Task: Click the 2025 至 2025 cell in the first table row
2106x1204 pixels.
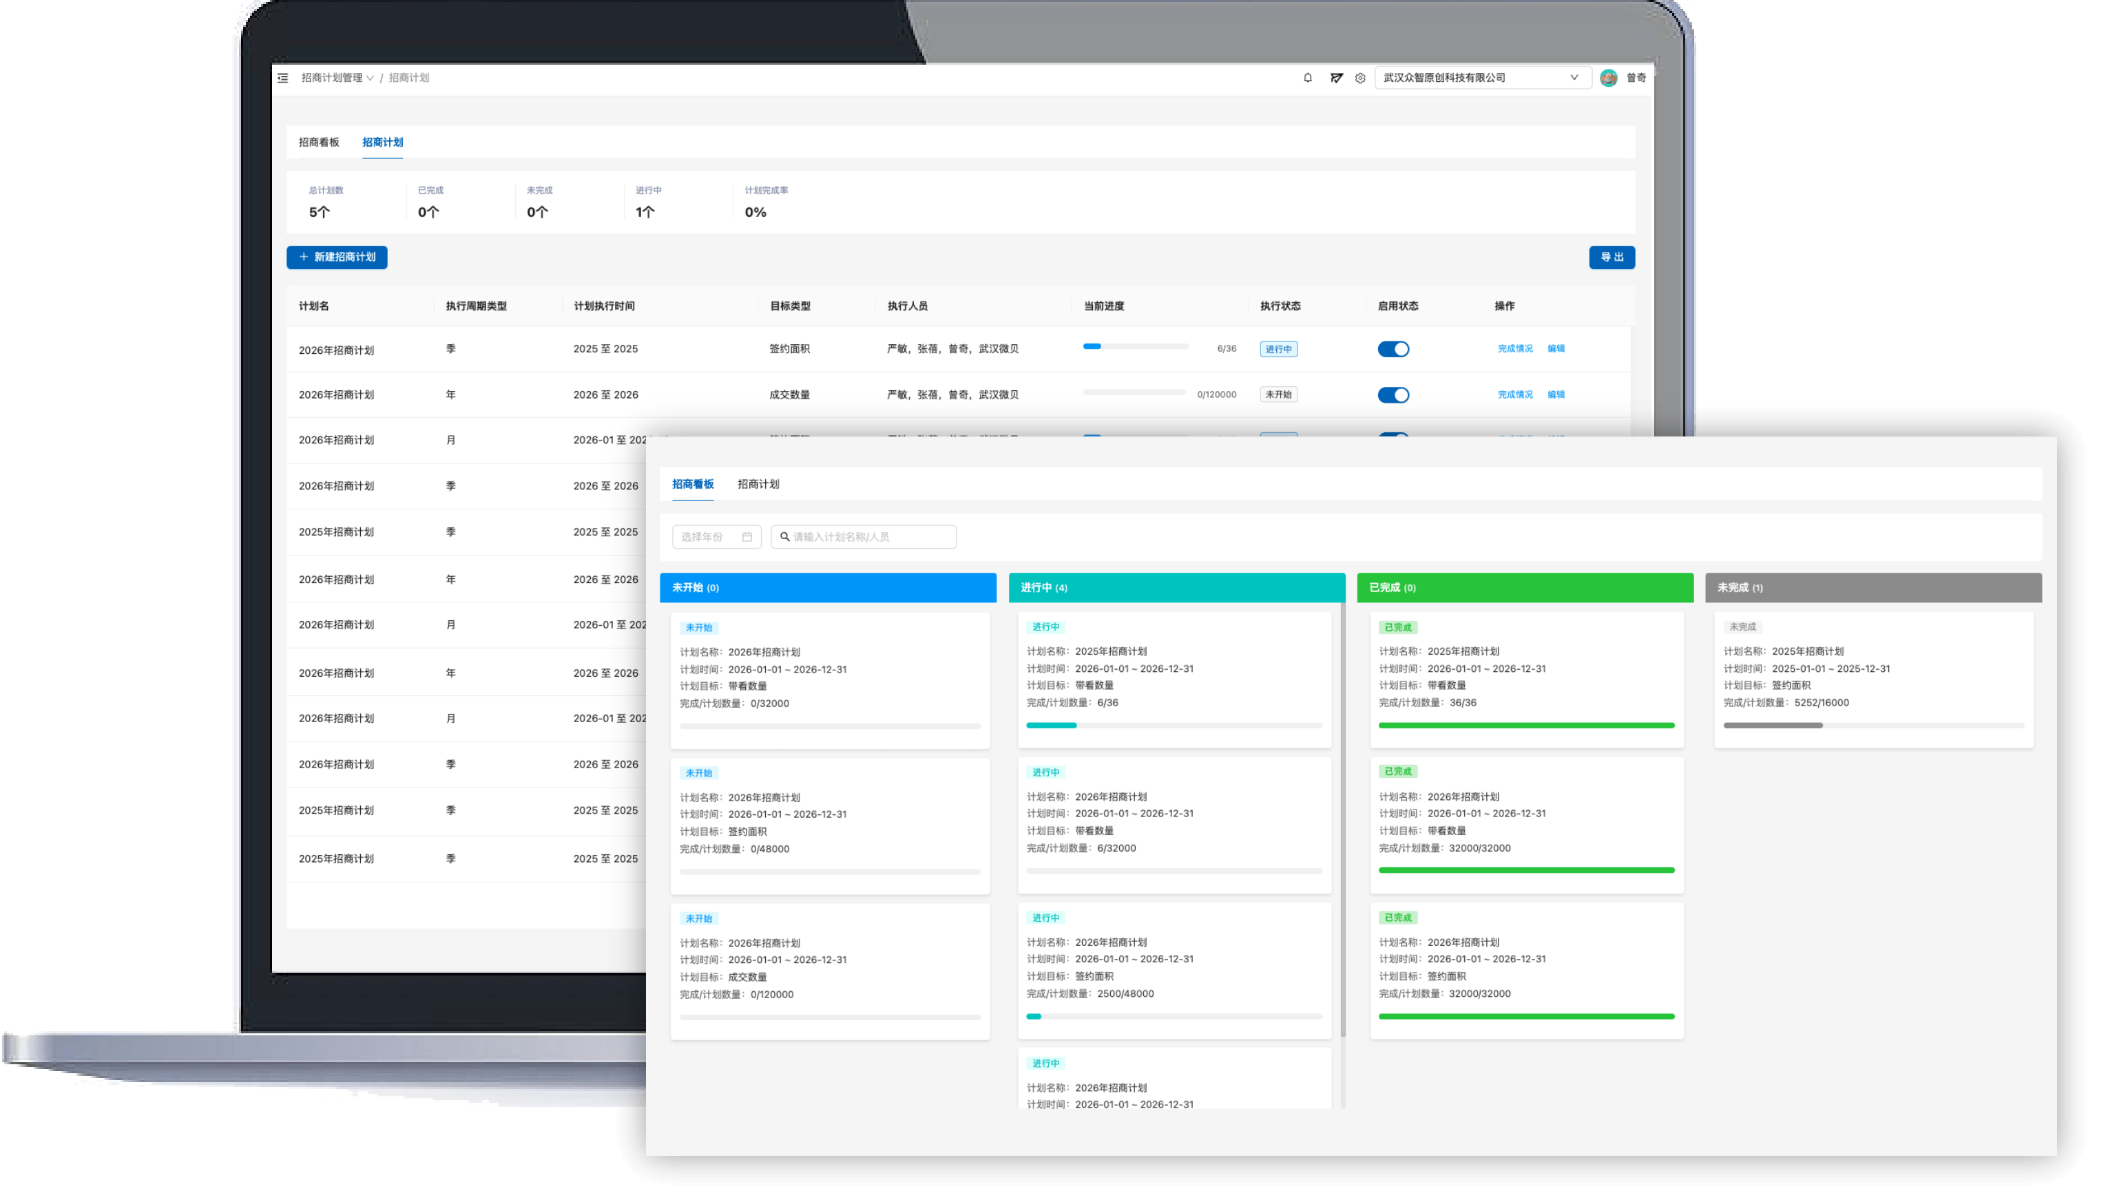Action: pos(605,349)
